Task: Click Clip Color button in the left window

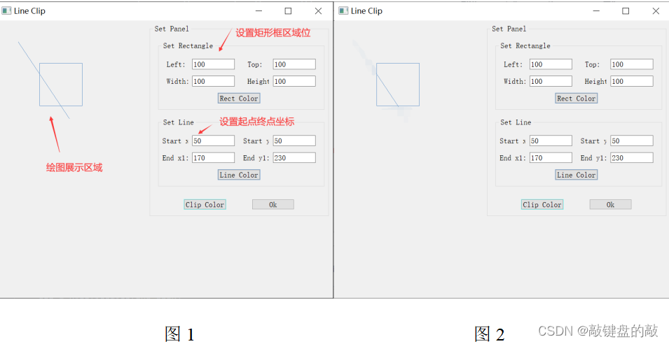Action: pos(205,205)
